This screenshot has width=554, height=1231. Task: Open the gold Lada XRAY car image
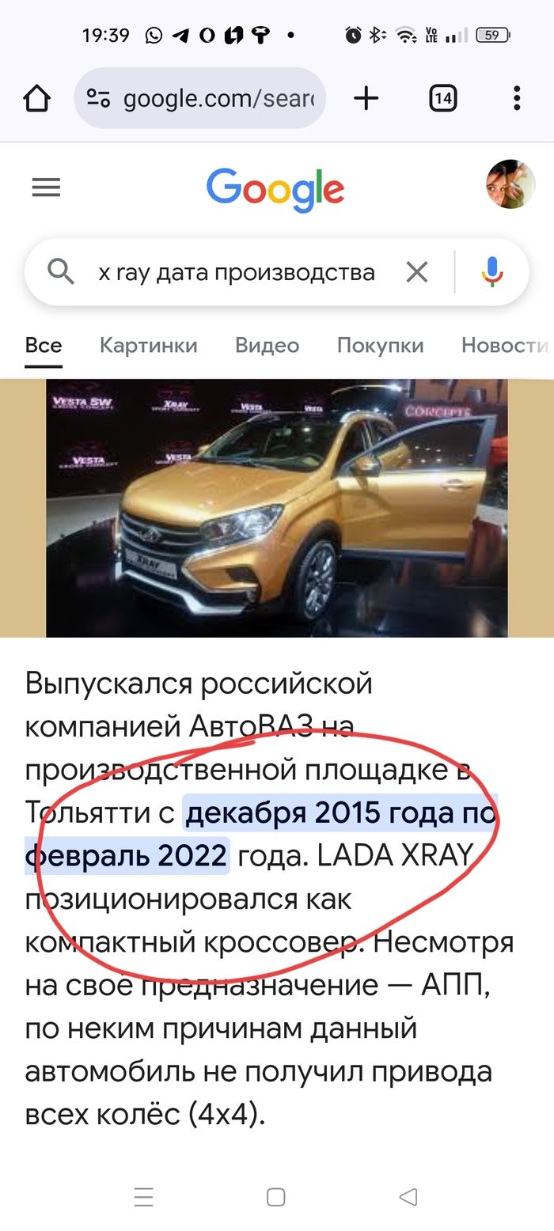[x=276, y=508]
